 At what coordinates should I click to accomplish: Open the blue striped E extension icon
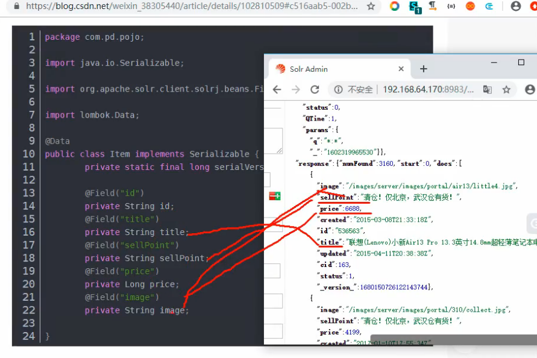tap(489, 6)
